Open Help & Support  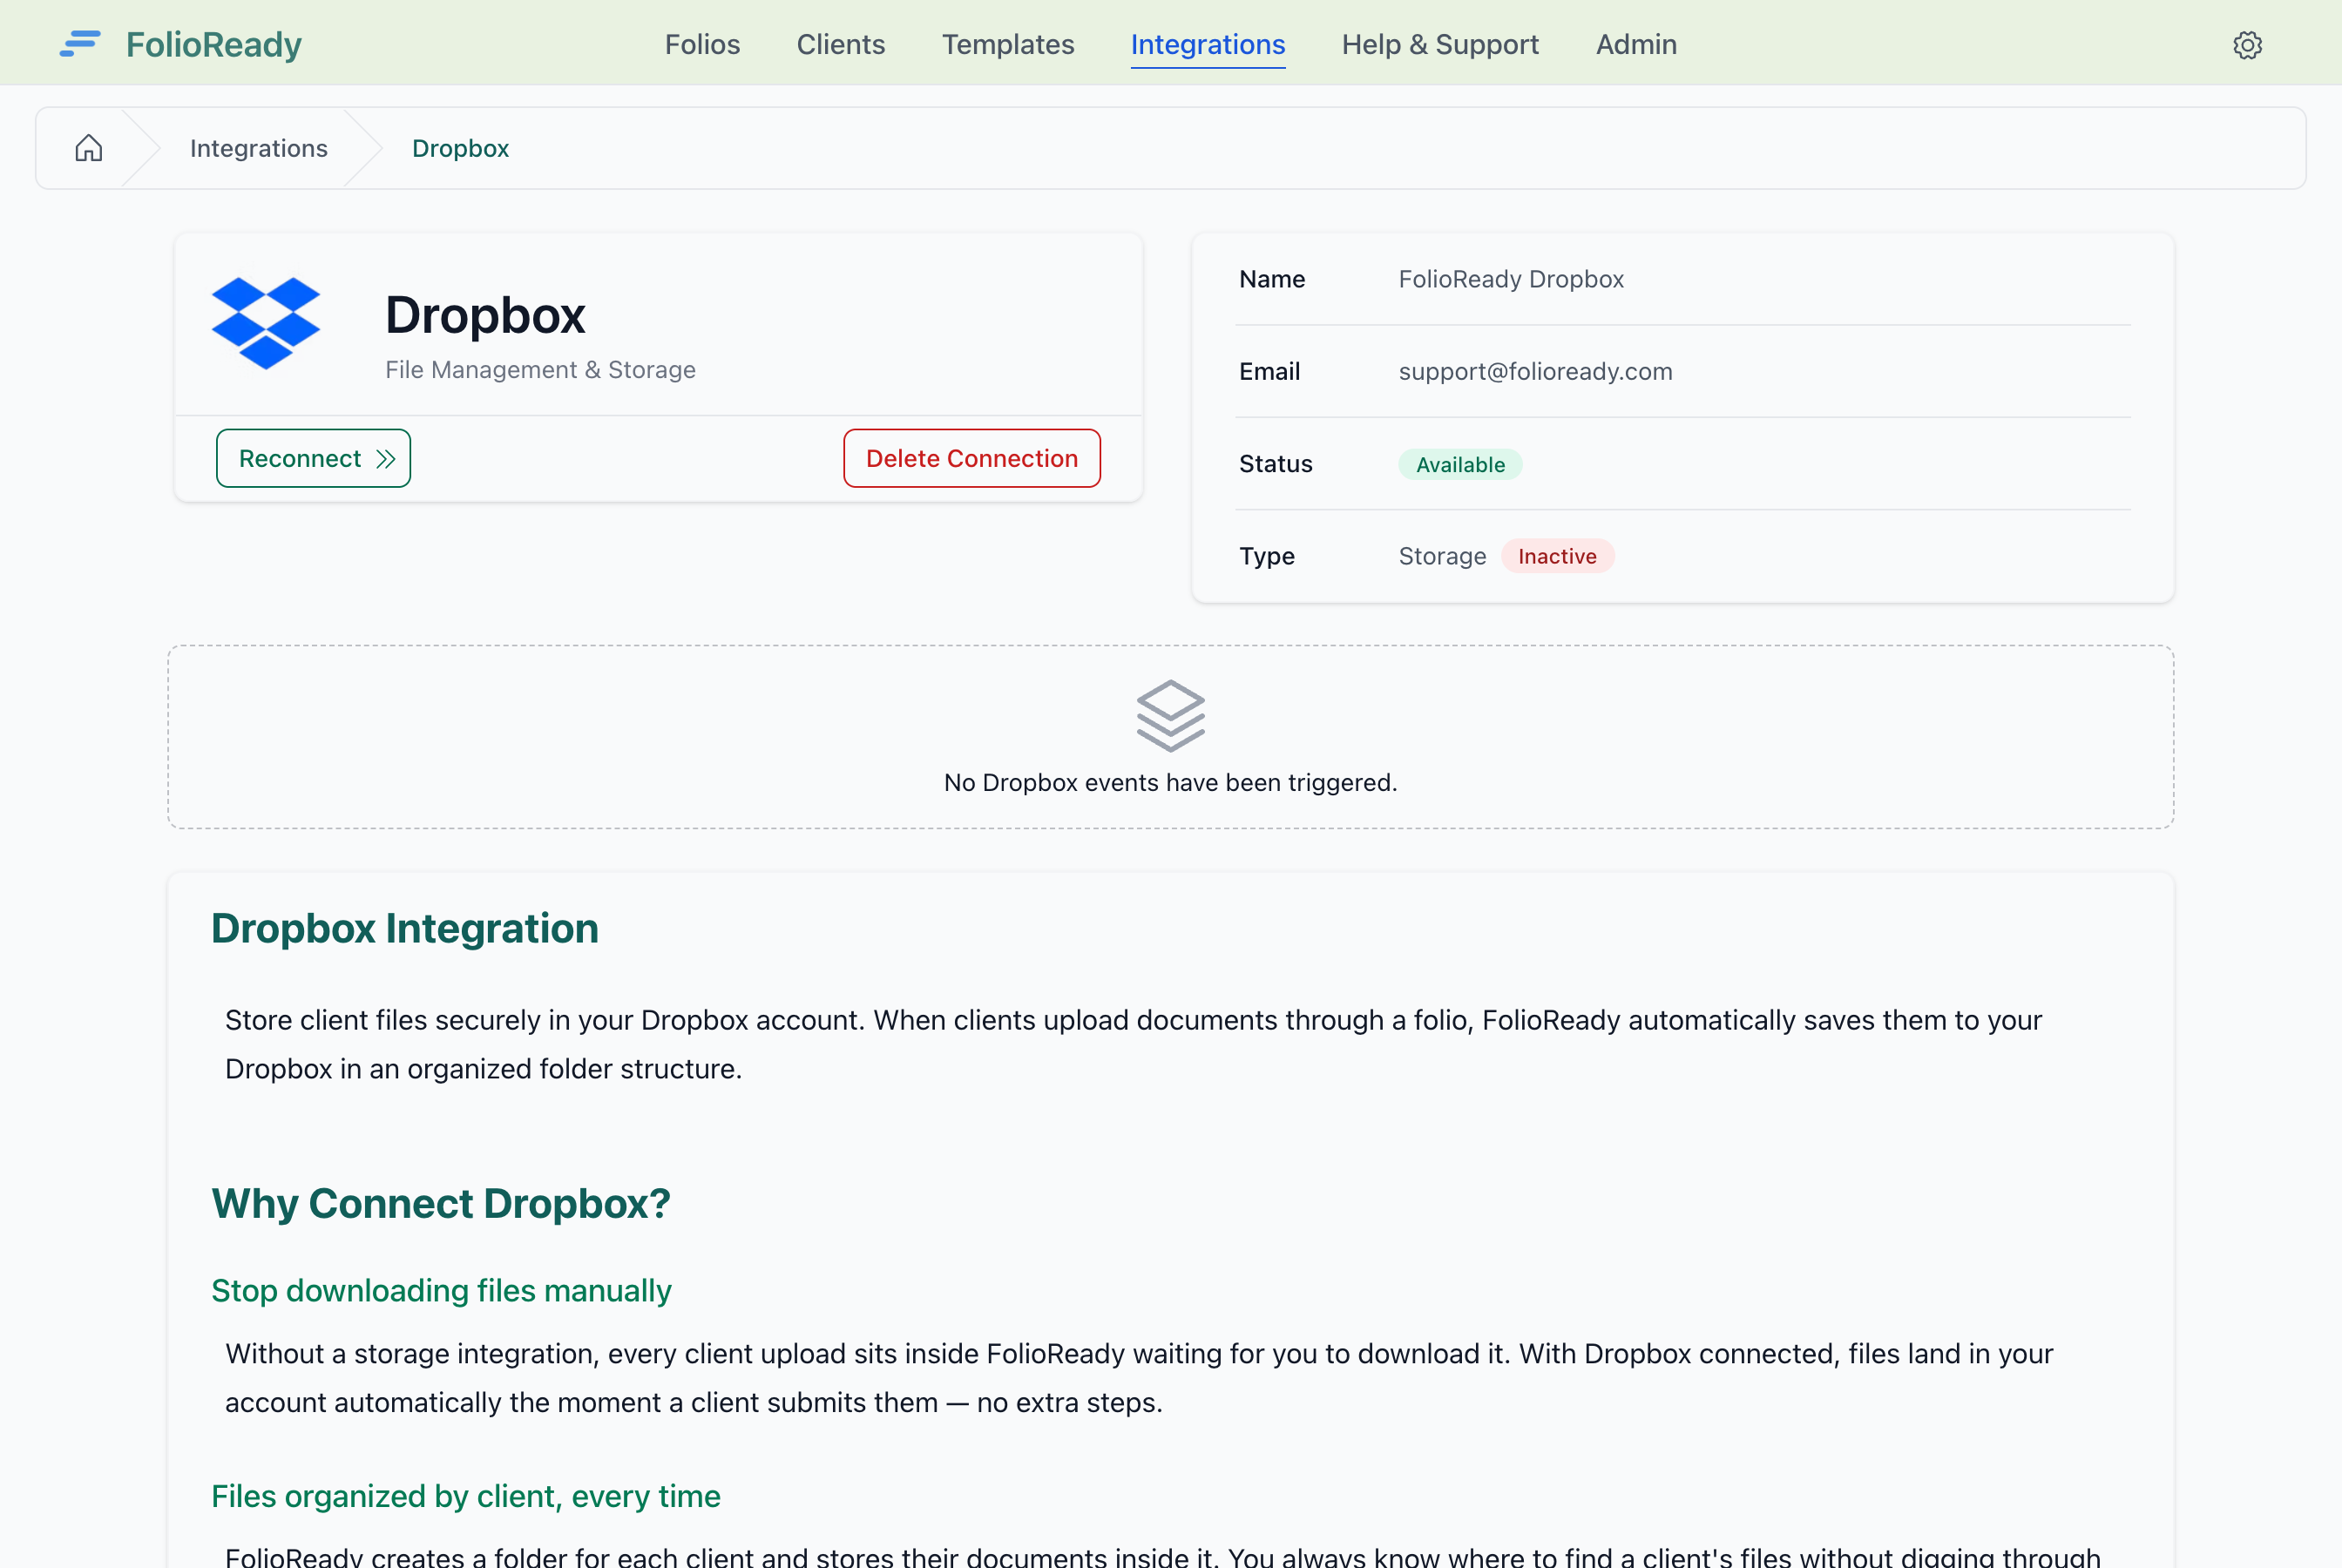[1440, 44]
